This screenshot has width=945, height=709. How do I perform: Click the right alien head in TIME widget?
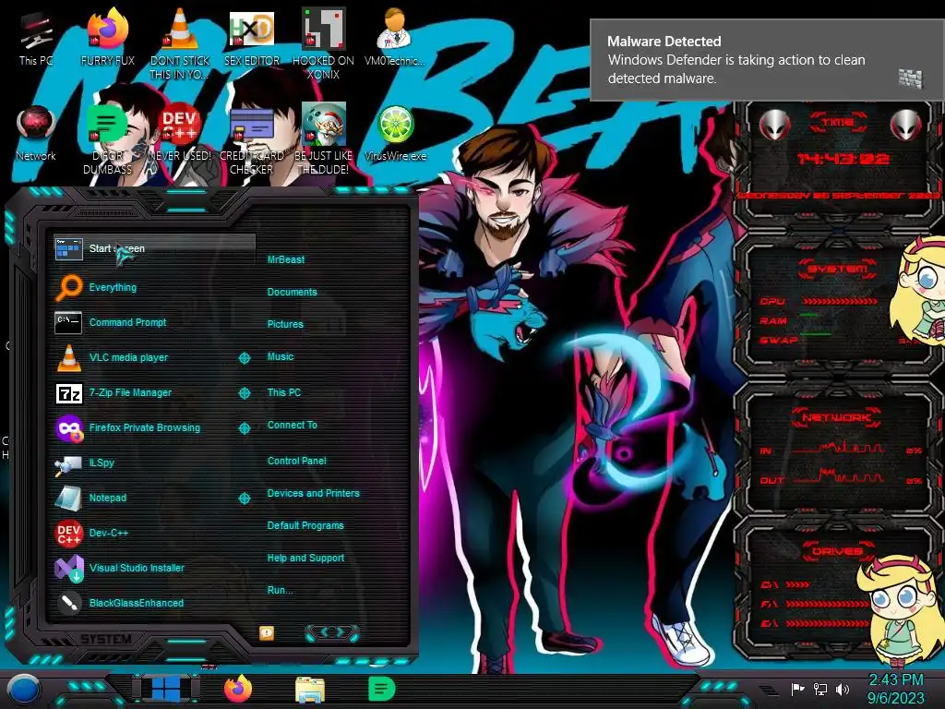click(x=906, y=125)
